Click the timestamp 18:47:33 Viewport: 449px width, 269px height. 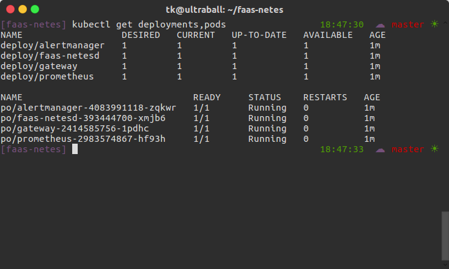click(x=342, y=149)
